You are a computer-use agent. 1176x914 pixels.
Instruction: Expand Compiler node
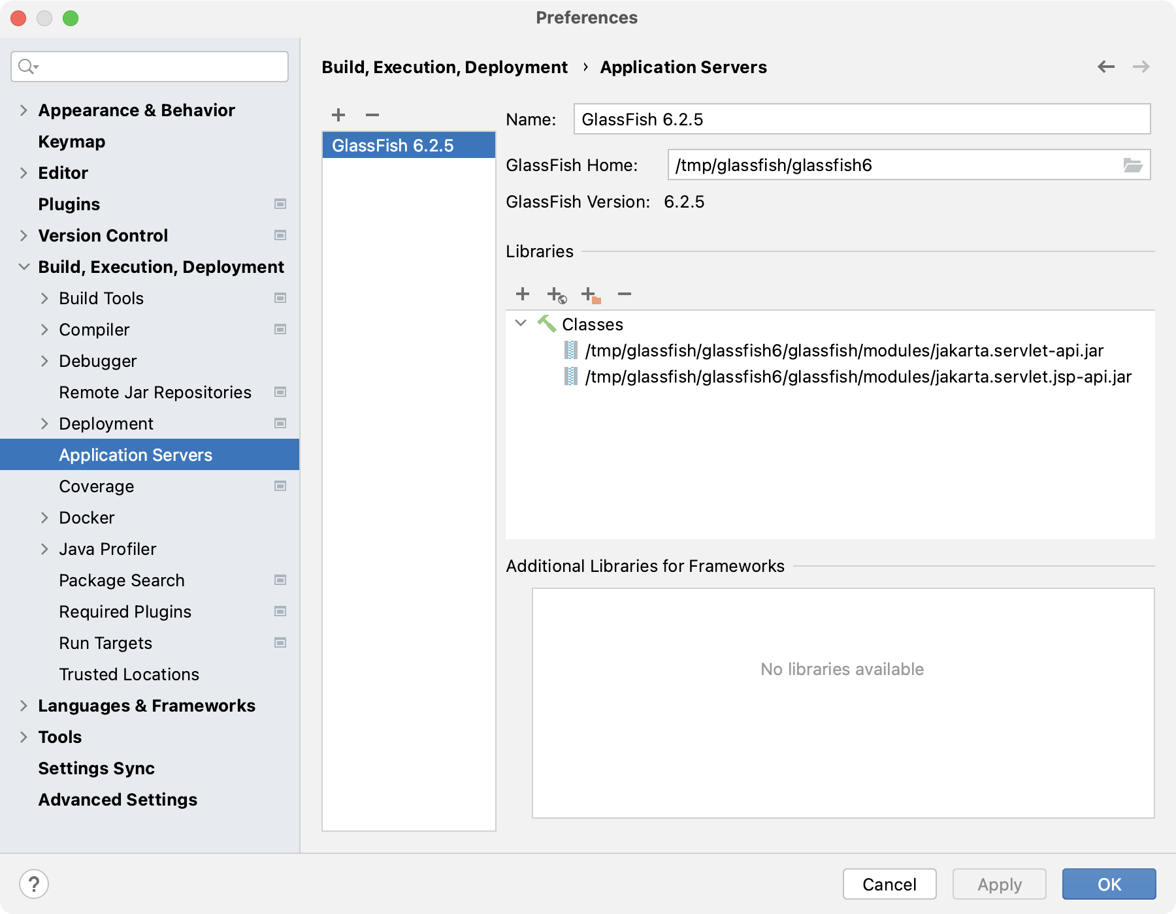point(44,330)
